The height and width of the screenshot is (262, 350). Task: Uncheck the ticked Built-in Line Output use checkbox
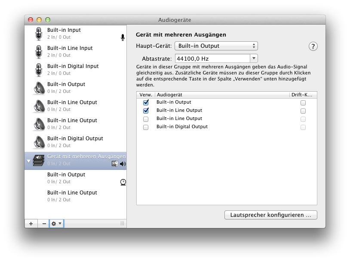pyautogui.click(x=146, y=111)
